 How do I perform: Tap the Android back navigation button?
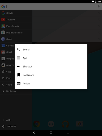tap(34, 133)
